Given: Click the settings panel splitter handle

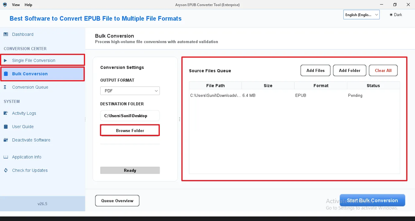Looking at the screenshot, I should (180, 119).
